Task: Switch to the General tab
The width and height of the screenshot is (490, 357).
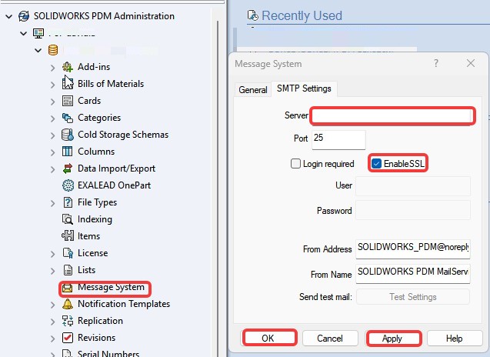Action: [x=253, y=90]
